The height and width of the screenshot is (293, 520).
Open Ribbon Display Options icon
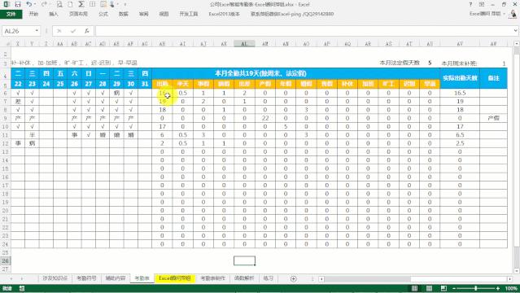[482, 4]
